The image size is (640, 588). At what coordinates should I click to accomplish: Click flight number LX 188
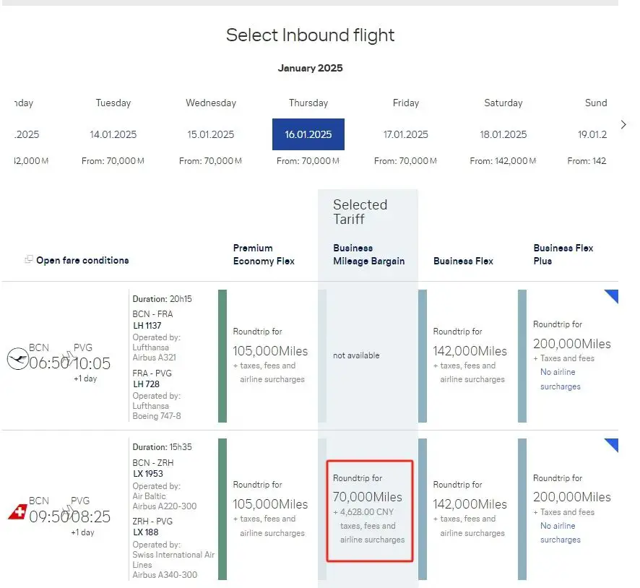[x=146, y=532]
